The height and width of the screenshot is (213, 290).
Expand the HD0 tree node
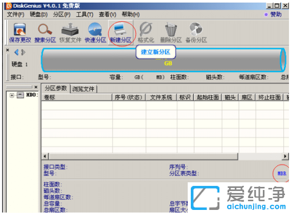click(x=12, y=95)
